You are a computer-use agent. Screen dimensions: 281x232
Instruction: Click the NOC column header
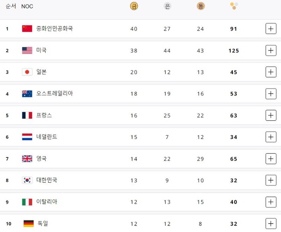click(x=27, y=6)
